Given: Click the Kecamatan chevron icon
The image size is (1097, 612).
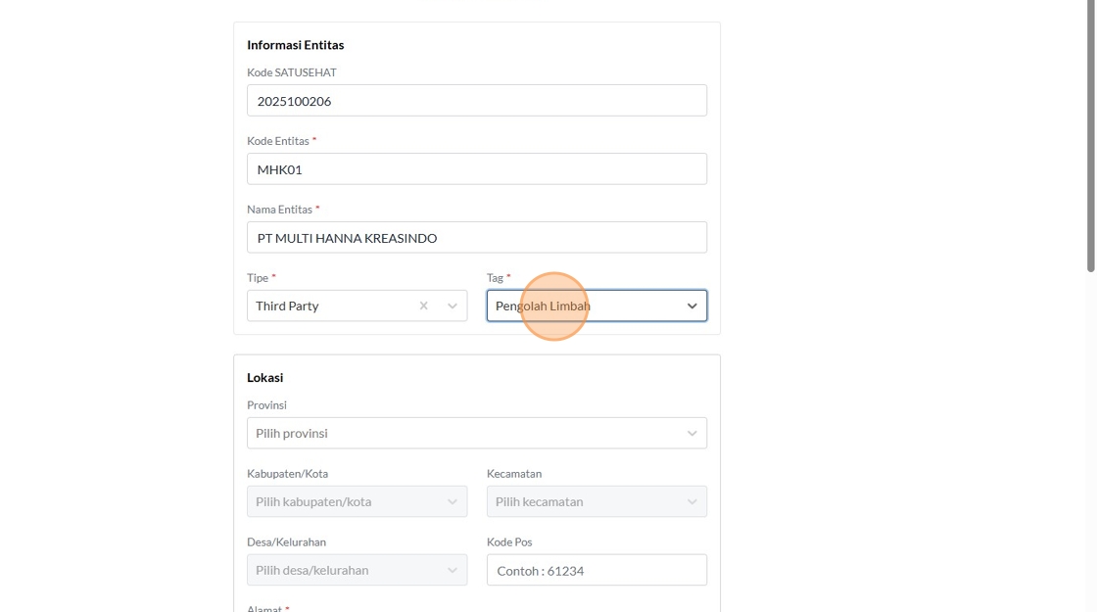Looking at the screenshot, I should coord(692,501).
